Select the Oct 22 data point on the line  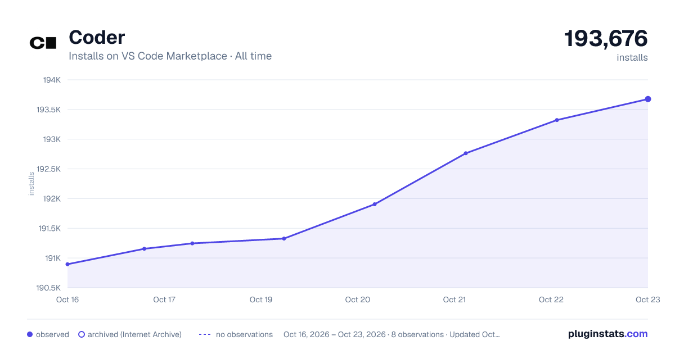(557, 120)
